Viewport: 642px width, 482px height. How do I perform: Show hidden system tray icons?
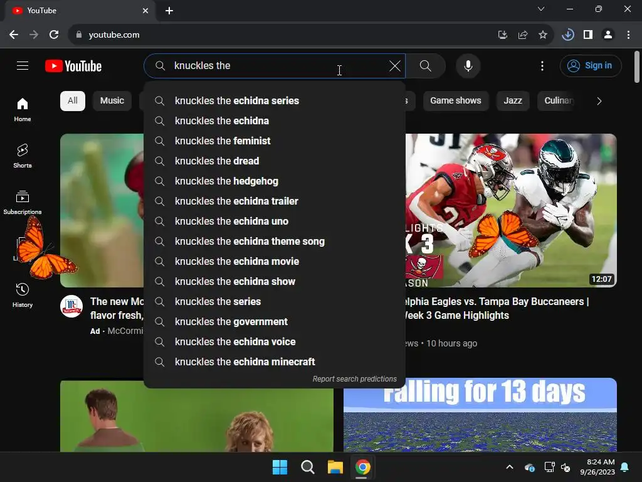coord(509,467)
